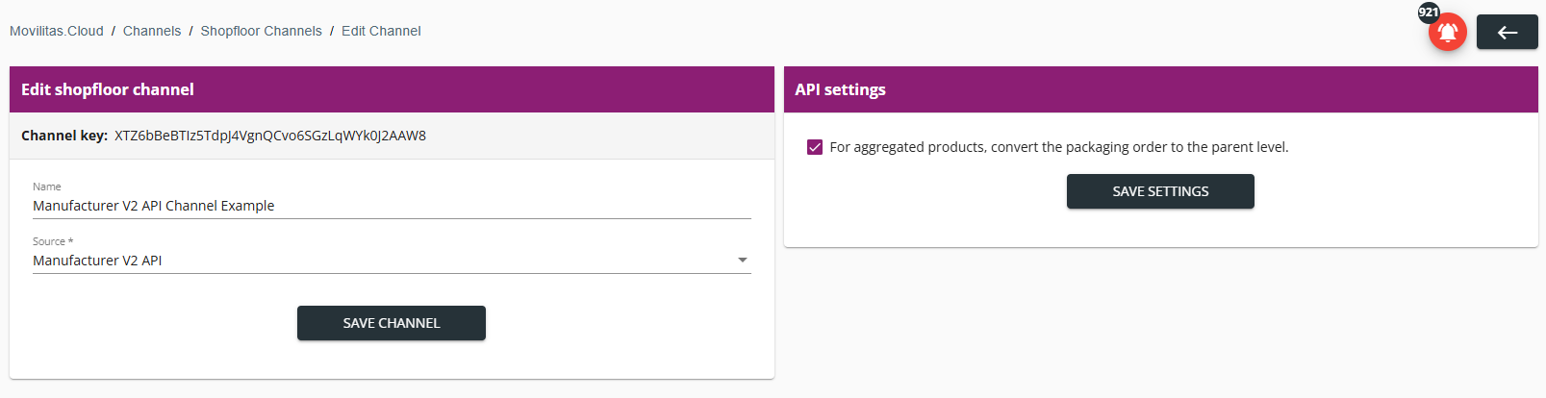Click into the Name input field
Image resolution: width=1546 pixels, height=398 pixels.
pos(392,206)
